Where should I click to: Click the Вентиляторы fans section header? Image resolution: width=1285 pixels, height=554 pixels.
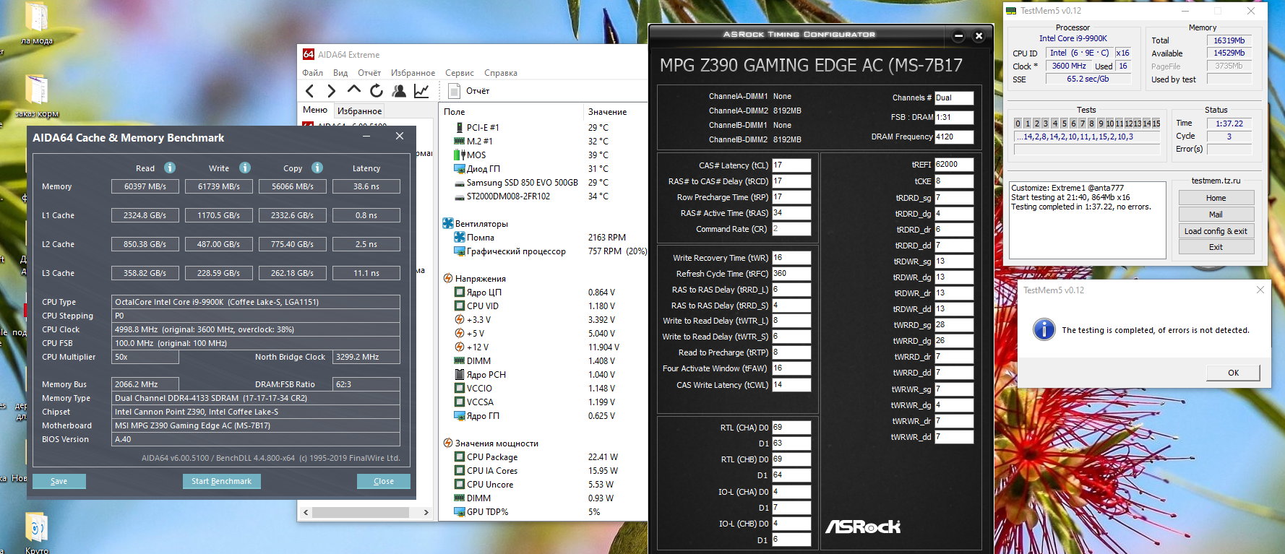point(476,224)
